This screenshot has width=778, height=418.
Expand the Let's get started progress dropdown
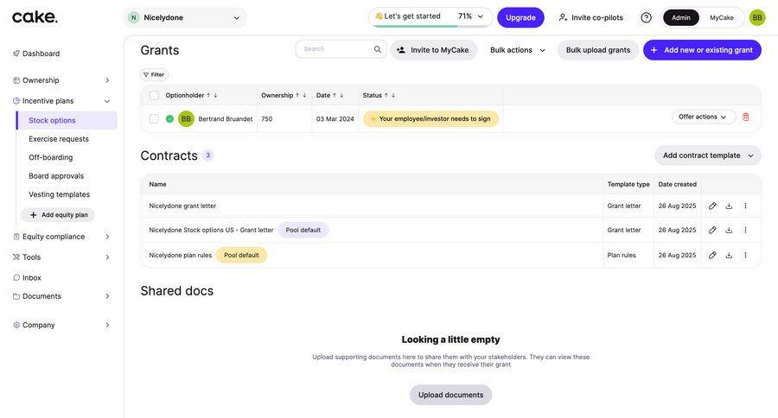(481, 16)
